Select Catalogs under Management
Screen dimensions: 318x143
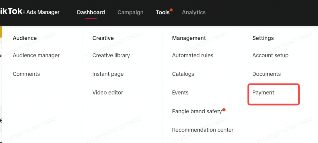(x=183, y=74)
